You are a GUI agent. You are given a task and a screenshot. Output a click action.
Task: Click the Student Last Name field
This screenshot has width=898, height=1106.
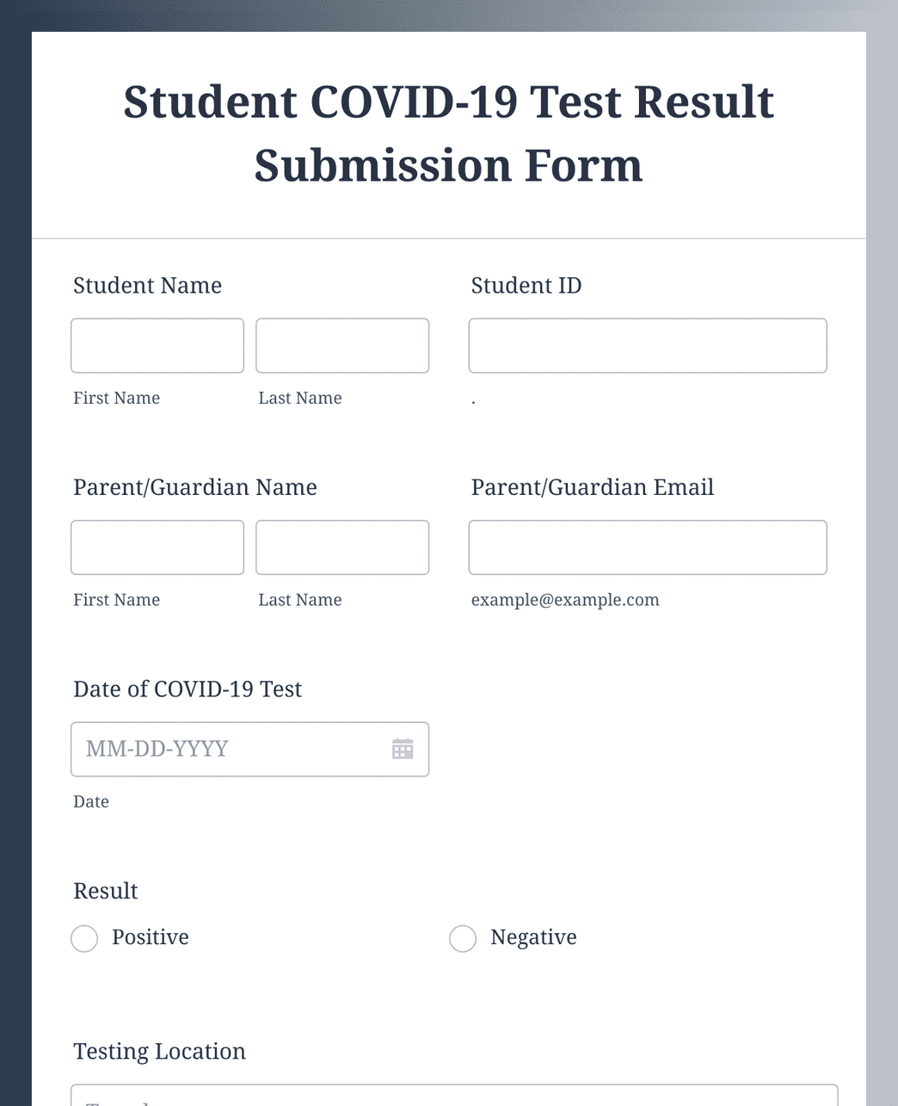click(x=342, y=346)
